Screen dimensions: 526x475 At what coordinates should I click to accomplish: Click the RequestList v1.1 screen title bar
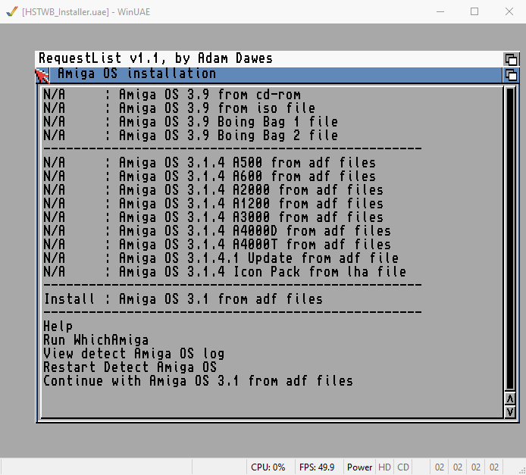tap(269, 59)
